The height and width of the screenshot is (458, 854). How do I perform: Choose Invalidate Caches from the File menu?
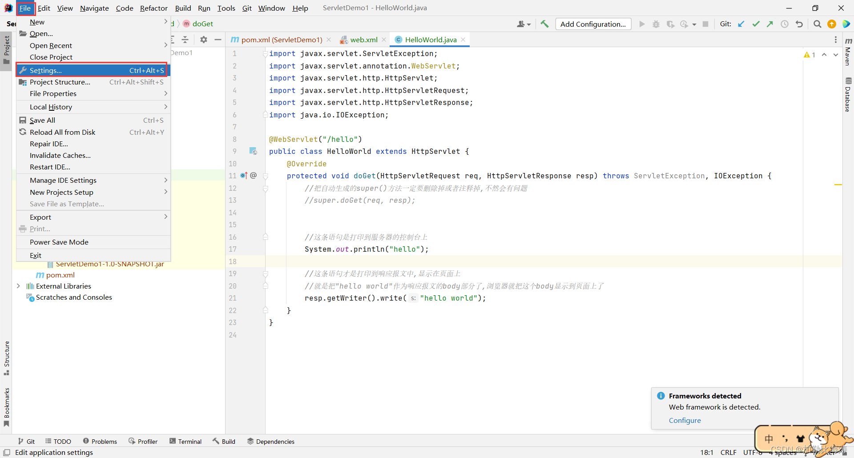point(60,155)
